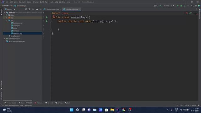201x113 pixels.
Task: Collapse all icon in Project panel header
Action: point(33,9)
